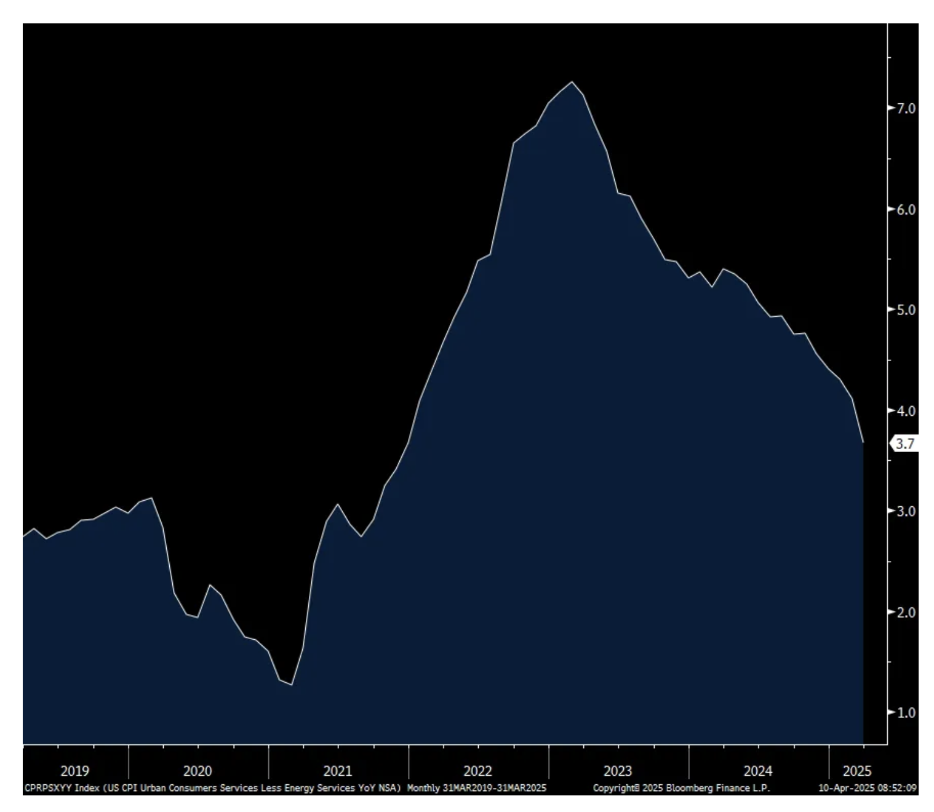The image size is (934, 812).
Task: Select the 2023 year label on the time axis
Action: pyautogui.click(x=618, y=771)
